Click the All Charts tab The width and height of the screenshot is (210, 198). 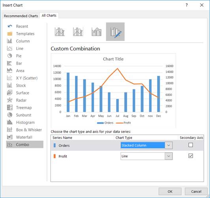coord(49,15)
